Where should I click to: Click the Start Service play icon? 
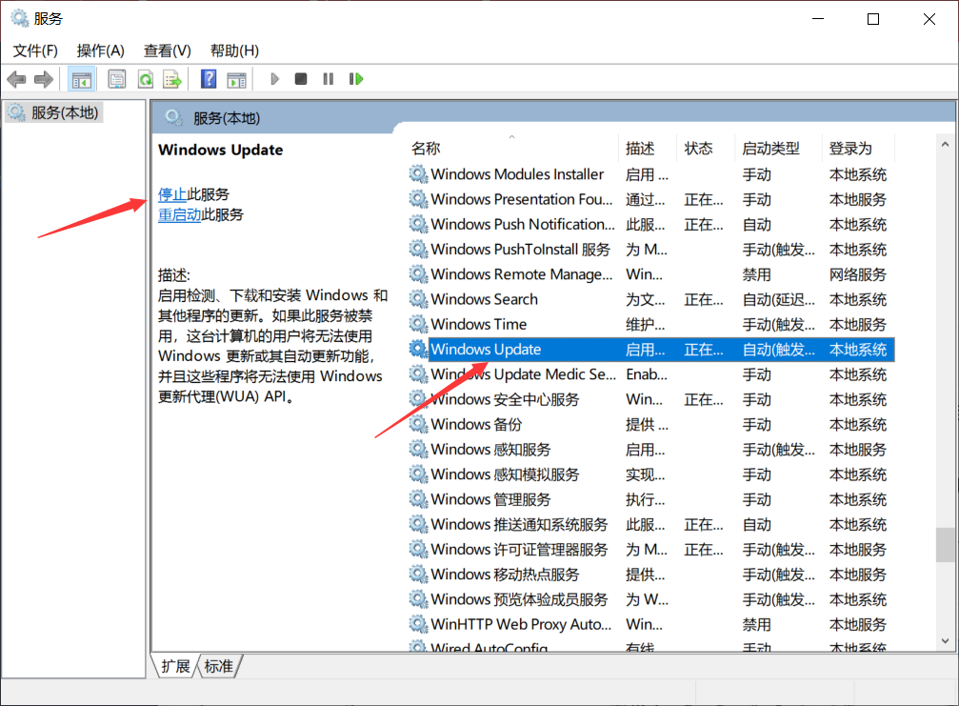pos(274,79)
